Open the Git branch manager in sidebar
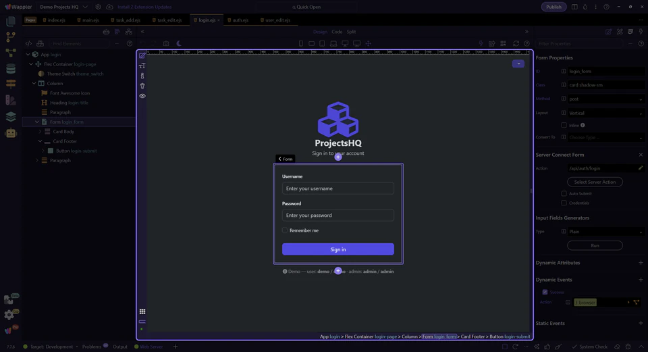Viewport: 648px width, 352px height. [11, 36]
